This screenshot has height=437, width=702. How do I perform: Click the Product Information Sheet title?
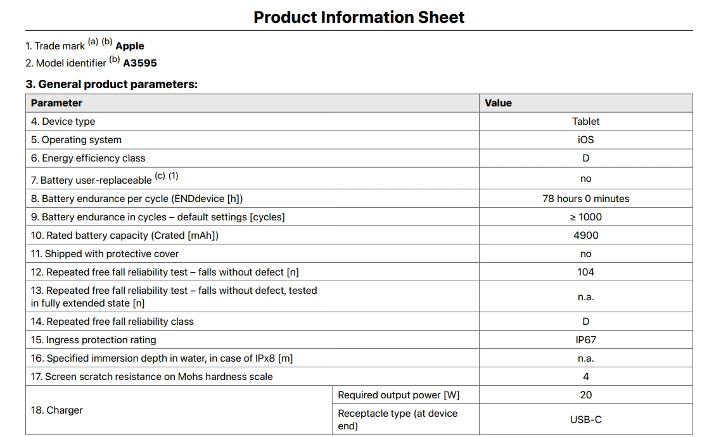click(359, 17)
